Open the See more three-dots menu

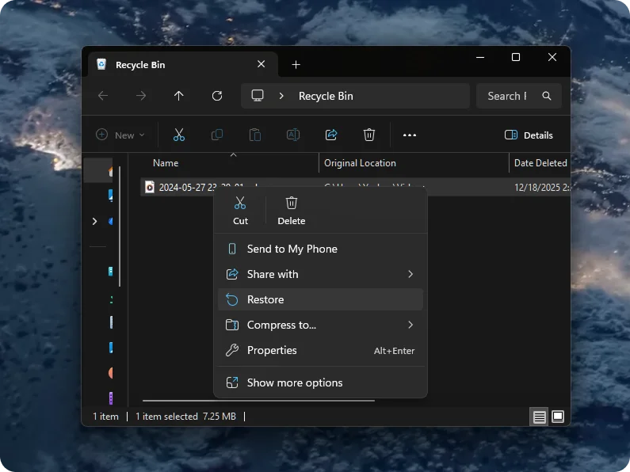coord(410,135)
